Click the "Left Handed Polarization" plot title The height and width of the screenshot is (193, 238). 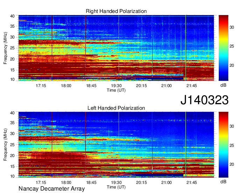(116, 108)
